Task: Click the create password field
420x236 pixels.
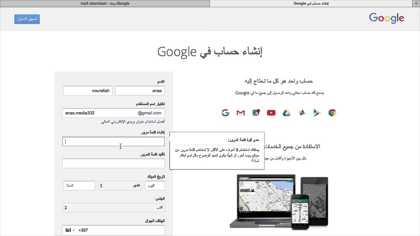Action: point(114,142)
